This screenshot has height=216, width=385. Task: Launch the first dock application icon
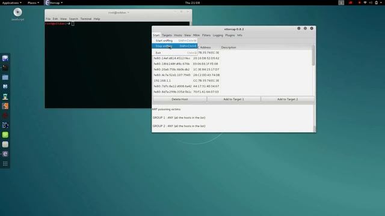[x=5, y=58]
